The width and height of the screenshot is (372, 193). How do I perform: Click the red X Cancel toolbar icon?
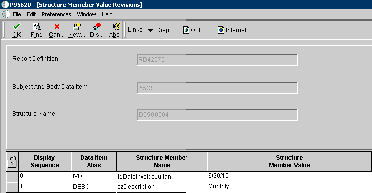57,26
